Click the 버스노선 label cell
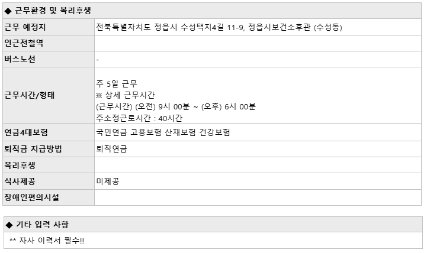Image resolution: width=427 pixels, height=253 pixels. 49,59
